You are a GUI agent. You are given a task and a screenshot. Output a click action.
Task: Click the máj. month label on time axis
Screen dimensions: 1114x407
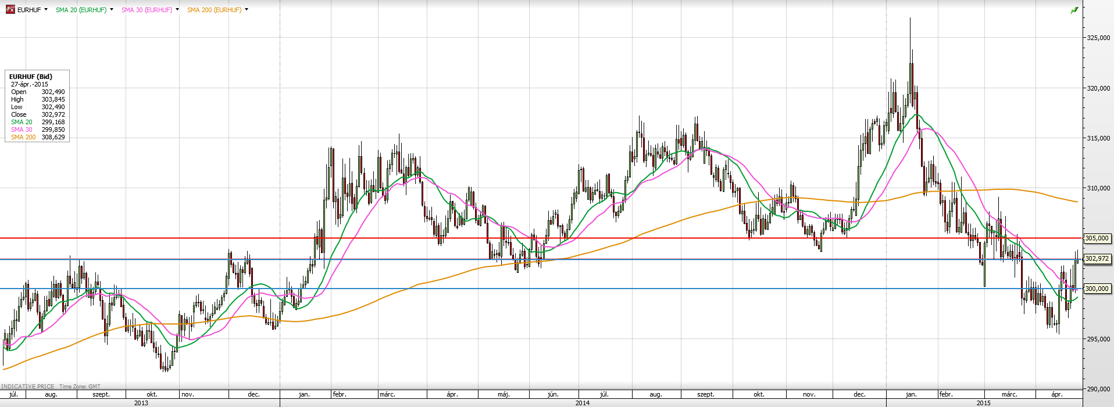click(x=504, y=394)
